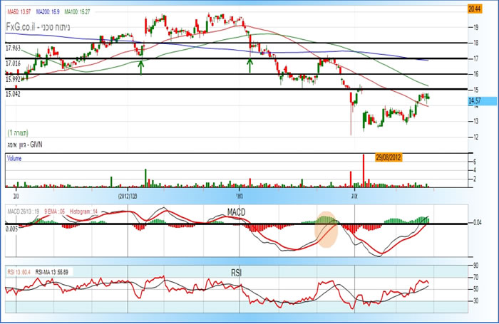Screen dimensions: 499x324
Task: Click the 17.016 horizontal line label
Action: pyautogui.click(x=14, y=63)
